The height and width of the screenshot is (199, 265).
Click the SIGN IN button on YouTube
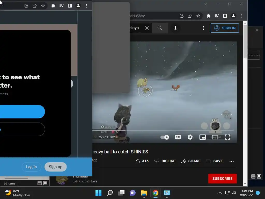coord(225,28)
